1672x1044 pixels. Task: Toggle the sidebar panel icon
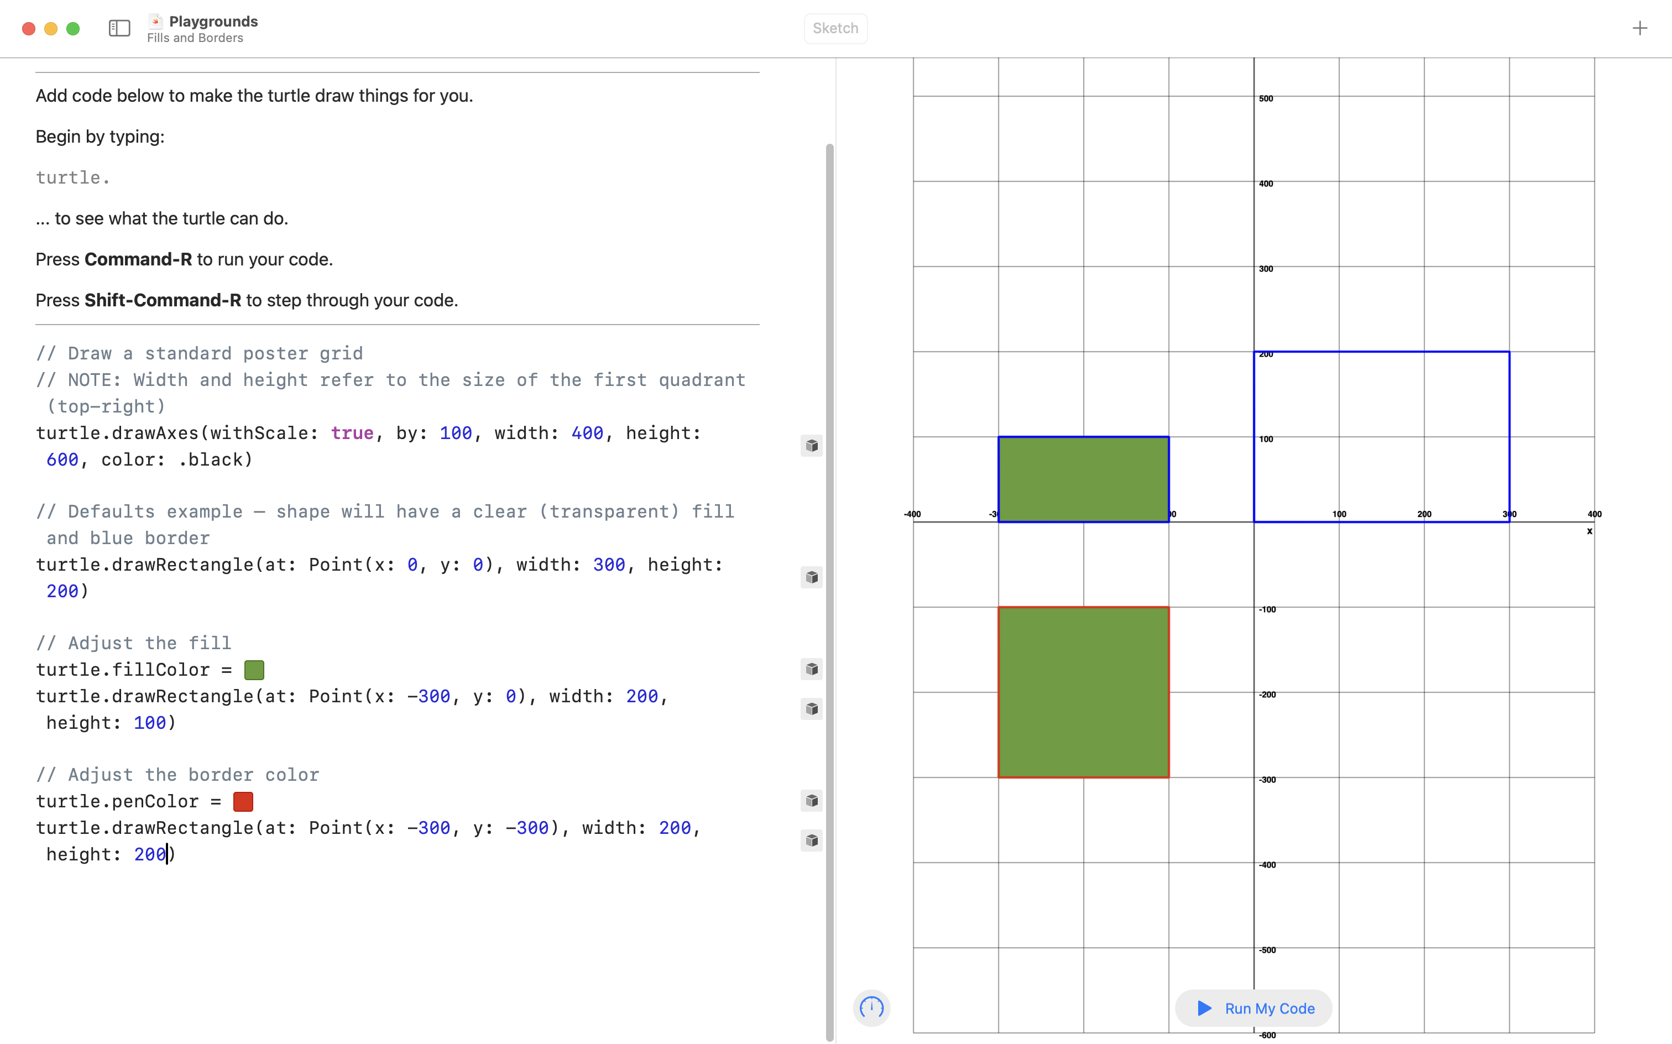[x=119, y=28]
